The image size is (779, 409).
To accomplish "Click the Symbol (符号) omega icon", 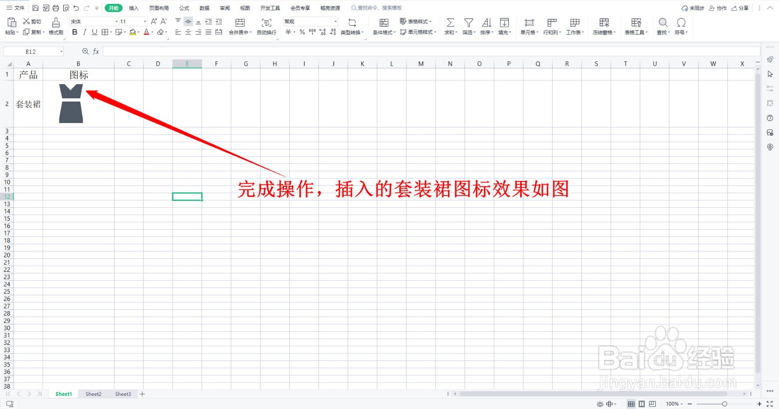I will click(x=681, y=22).
